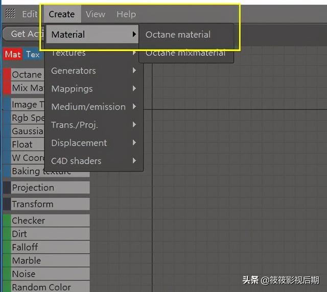The height and width of the screenshot is (292, 327).
Task: Add a Gaussian node from list
Action: pyautogui.click(x=27, y=131)
